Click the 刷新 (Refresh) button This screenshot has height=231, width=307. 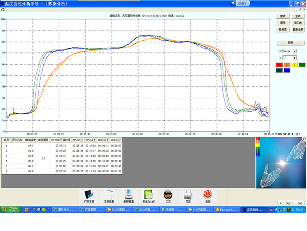290,43
